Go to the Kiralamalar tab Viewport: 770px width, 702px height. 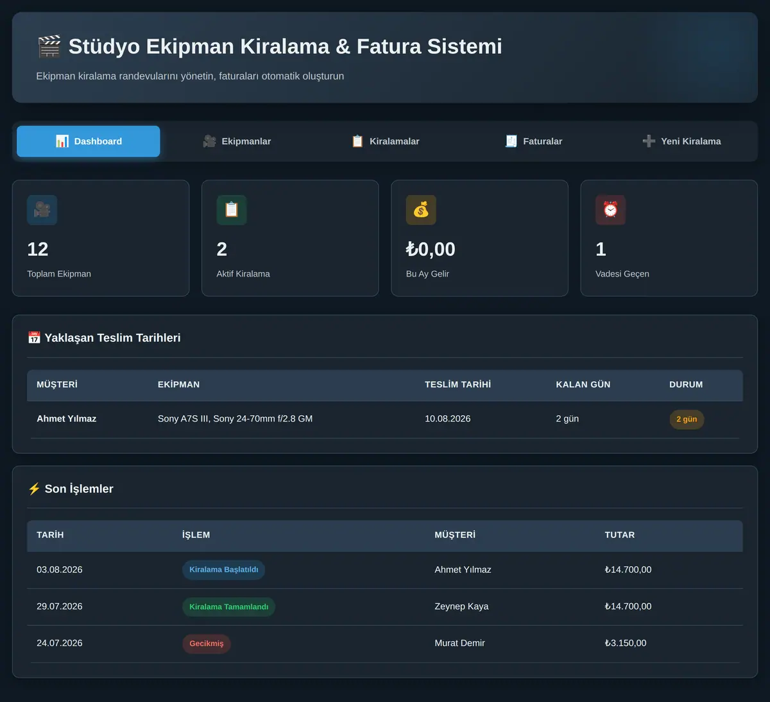coord(385,141)
